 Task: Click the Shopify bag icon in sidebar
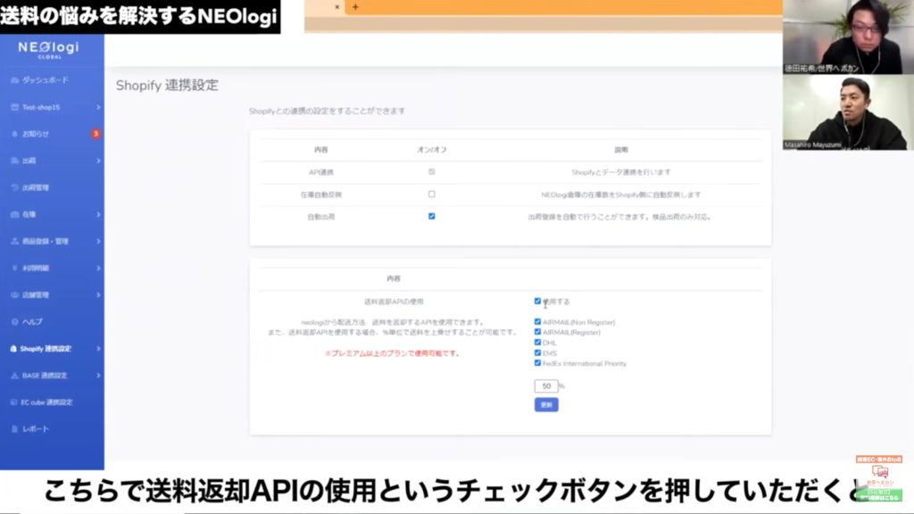[x=13, y=349]
